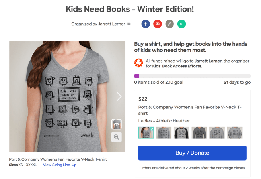
Task: Click the Buy / Donate button
Action: 192,153
